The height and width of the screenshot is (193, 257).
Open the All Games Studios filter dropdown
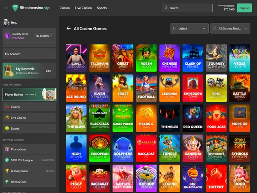pos(229,28)
